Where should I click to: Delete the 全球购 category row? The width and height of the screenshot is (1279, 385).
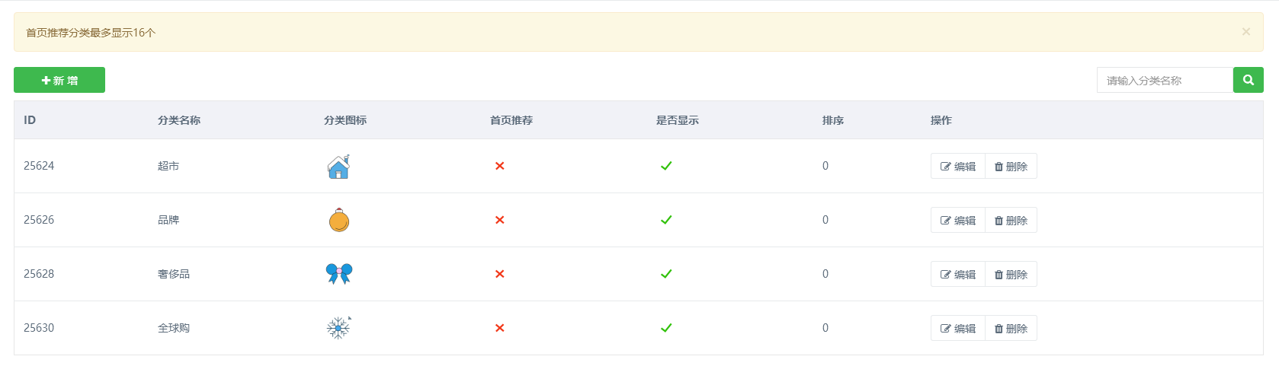coord(1011,328)
